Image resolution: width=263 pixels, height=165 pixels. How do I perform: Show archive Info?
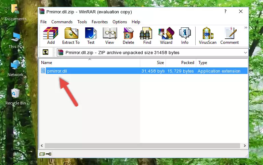(185, 36)
